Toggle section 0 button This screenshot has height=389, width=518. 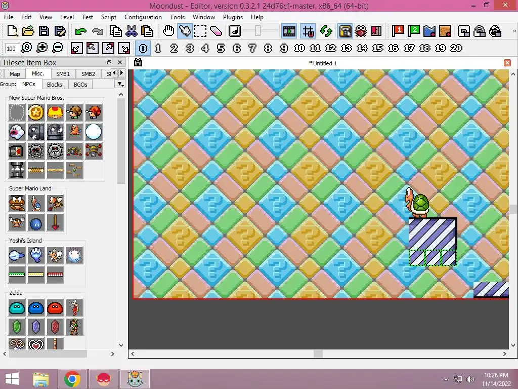point(143,48)
